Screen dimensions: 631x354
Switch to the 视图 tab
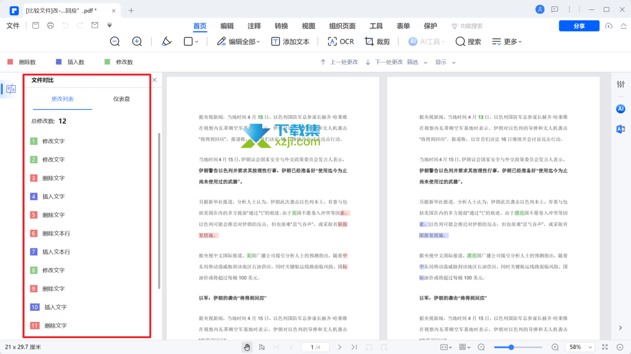pos(308,26)
